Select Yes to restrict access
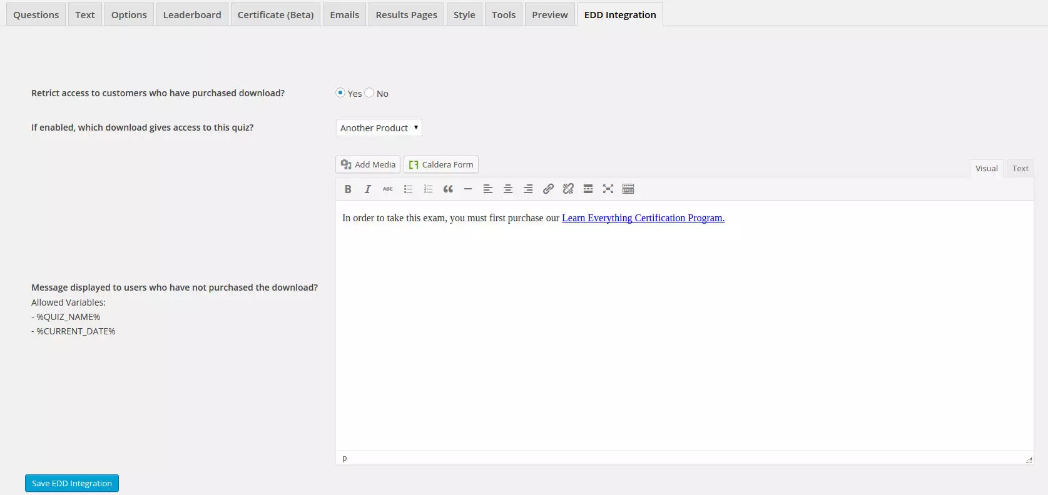1048x495 pixels. click(340, 92)
